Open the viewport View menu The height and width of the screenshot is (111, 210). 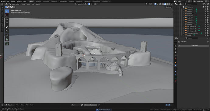(x=23, y=4)
